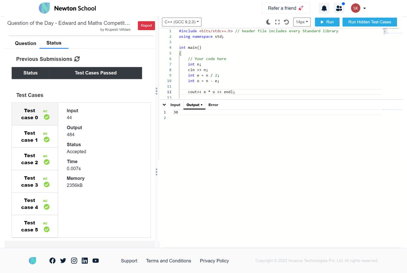407x273 pixels.
Task: Open the notifications bell
Action: pyautogui.click(x=324, y=8)
